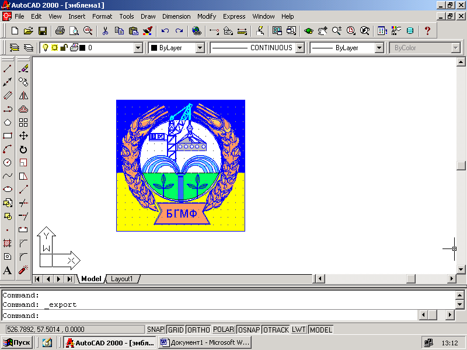Select the Rectangle draw tool

click(8, 136)
